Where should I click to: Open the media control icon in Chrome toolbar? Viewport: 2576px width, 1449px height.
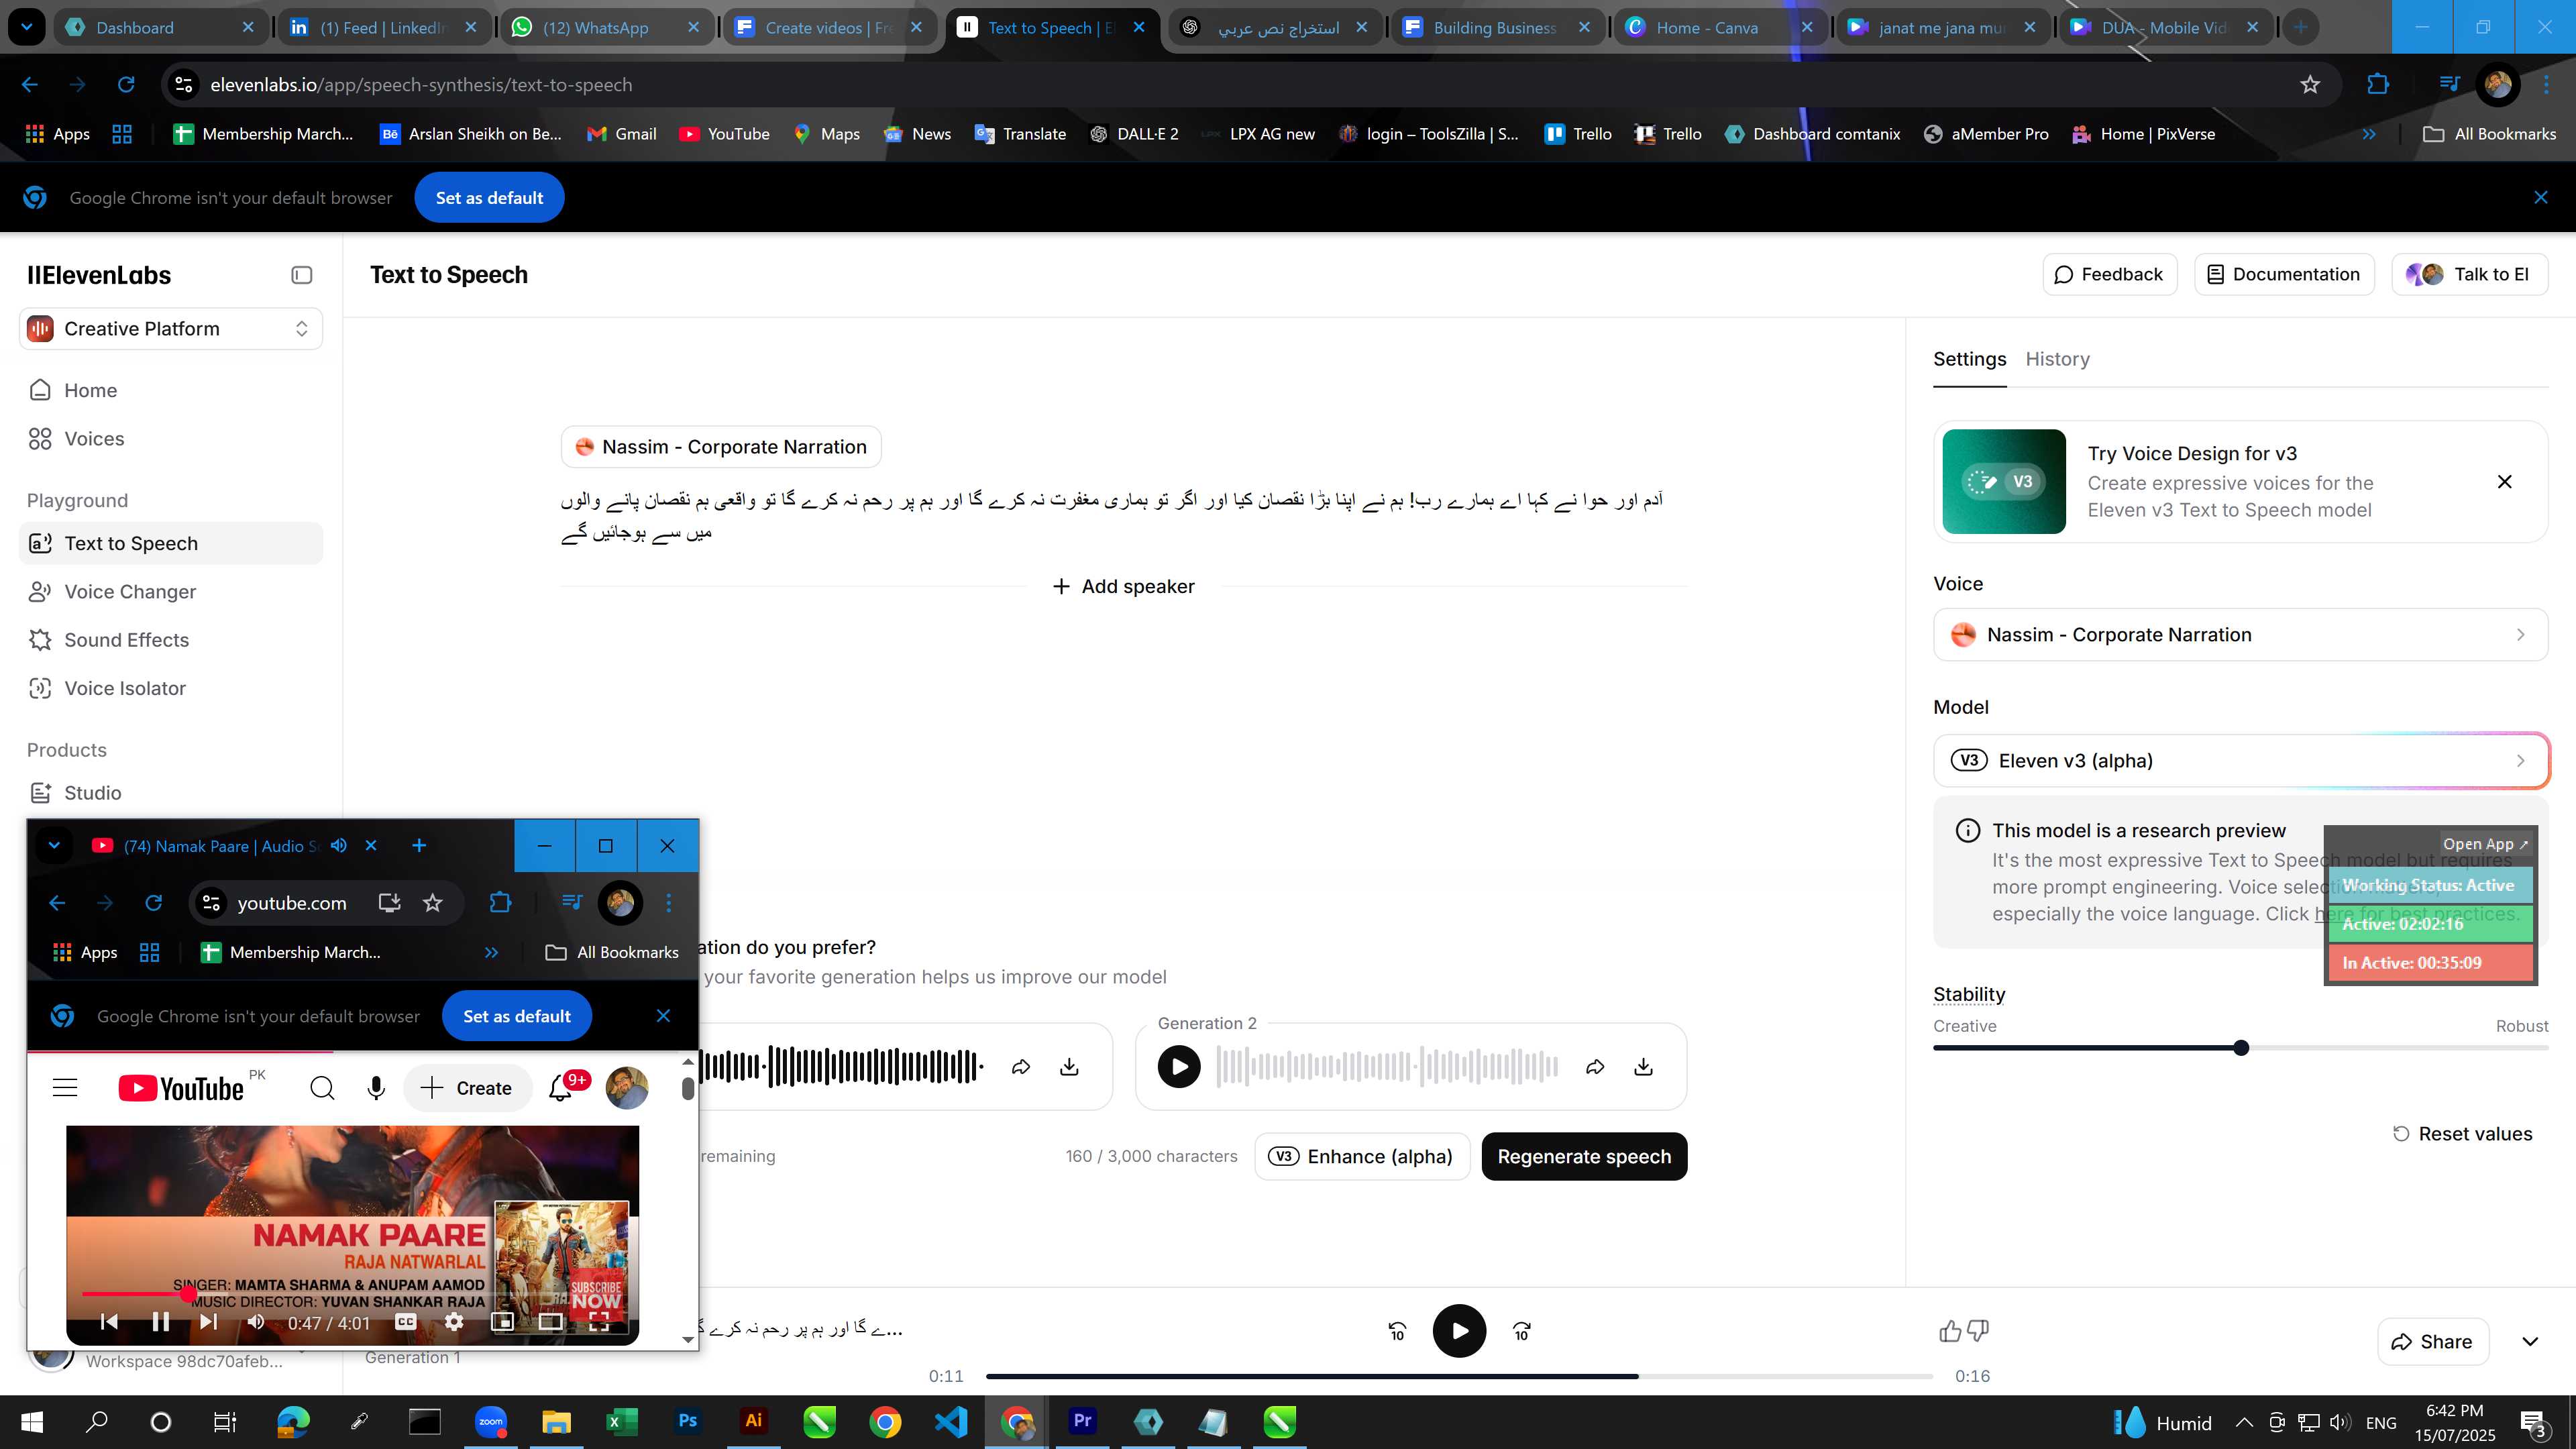[x=2449, y=85]
